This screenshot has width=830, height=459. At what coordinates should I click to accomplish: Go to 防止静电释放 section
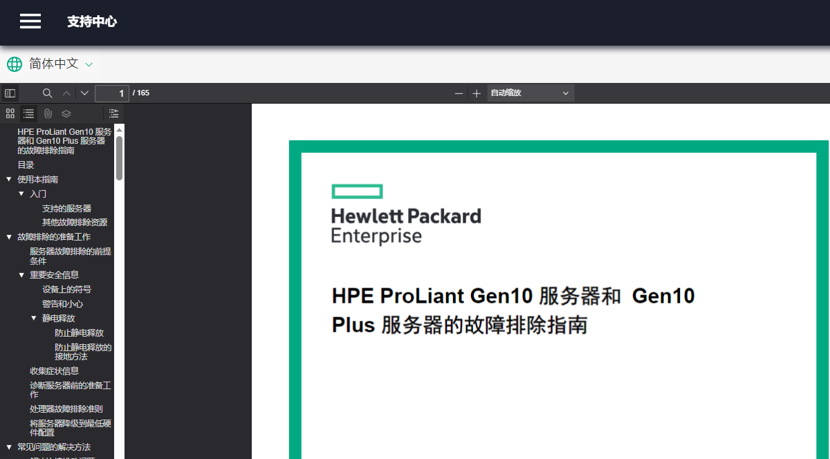click(79, 333)
